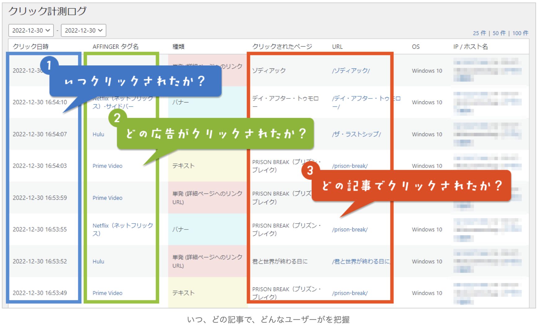541x327 pixels.
Task: Click Prime Video tag in 16:53:49 row
Action: (108, 293)
